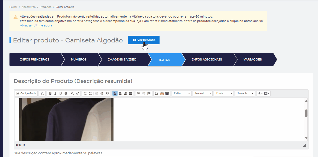Open the background color picker

point(267,93)
